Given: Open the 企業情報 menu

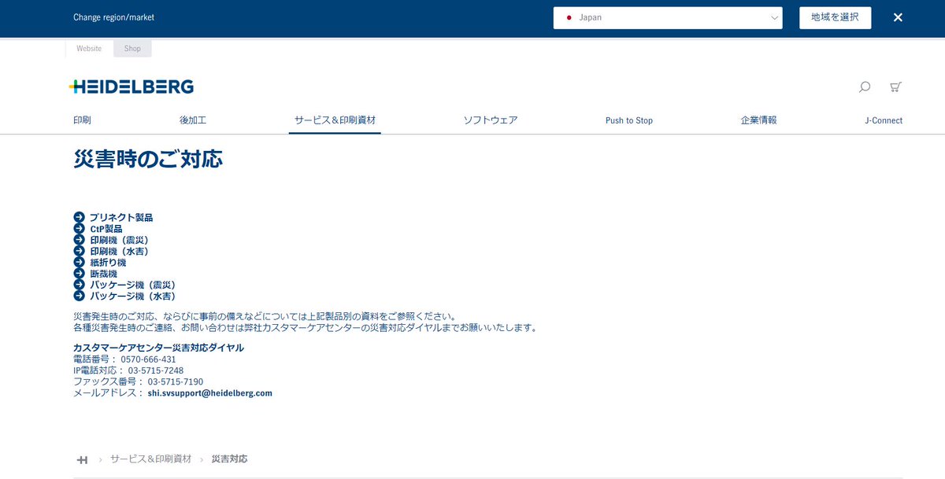Looking at the screenshot, I should tap(759, 120).
